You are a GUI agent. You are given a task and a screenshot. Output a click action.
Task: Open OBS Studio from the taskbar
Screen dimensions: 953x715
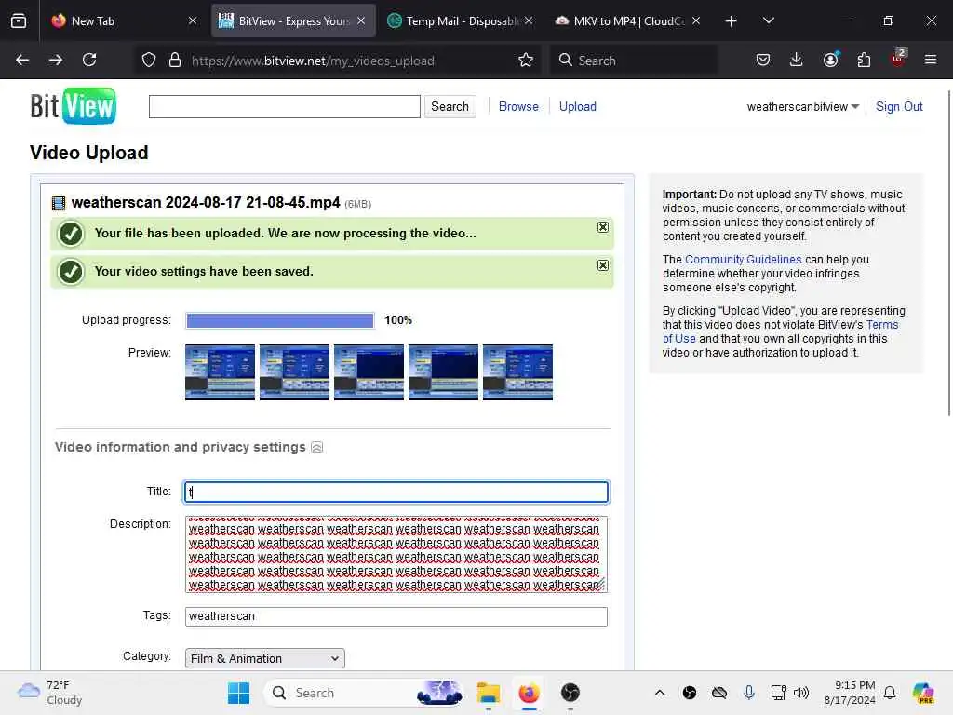pyautogui.click(x=570, y=693)
